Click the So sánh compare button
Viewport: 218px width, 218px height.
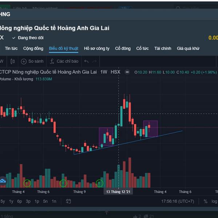[32, 61]
